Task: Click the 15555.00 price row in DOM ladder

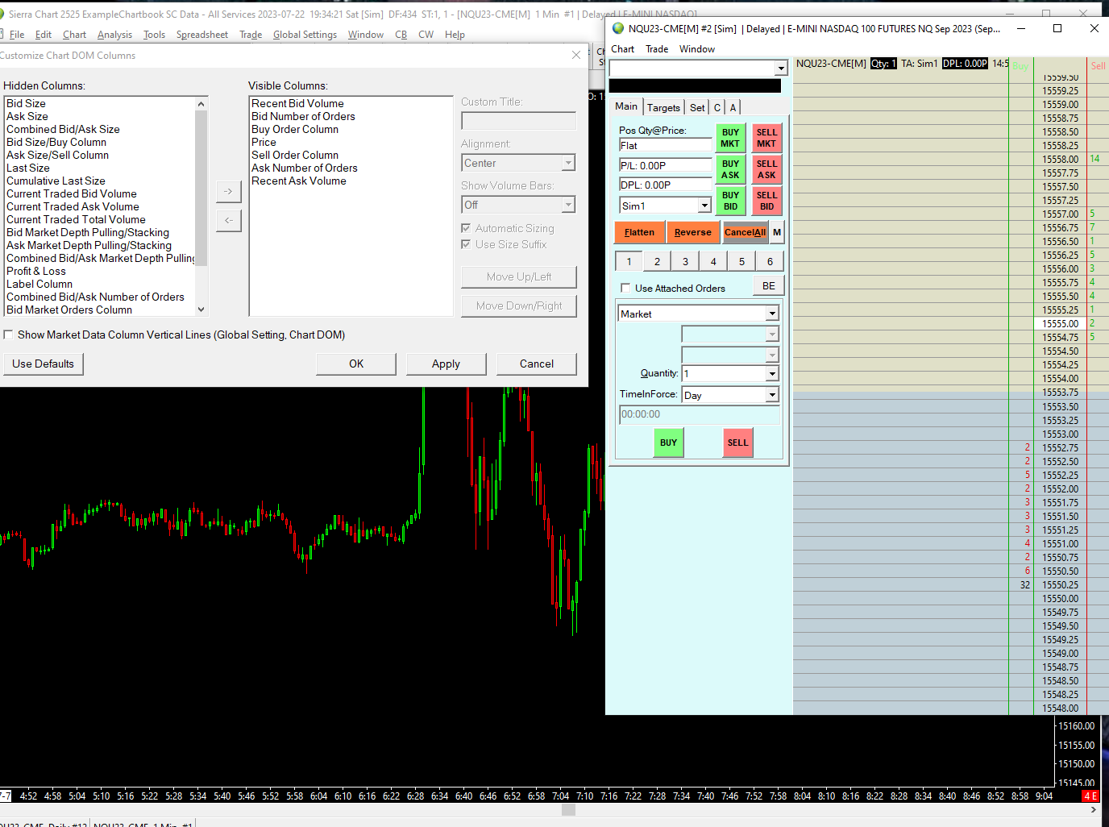Action: [1060, 323]
